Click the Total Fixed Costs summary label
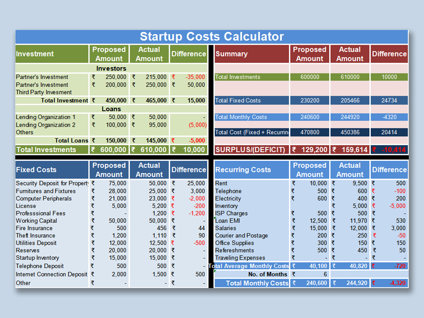The width and height of the screenshot is (424, 318). click(x=238, y=100)
